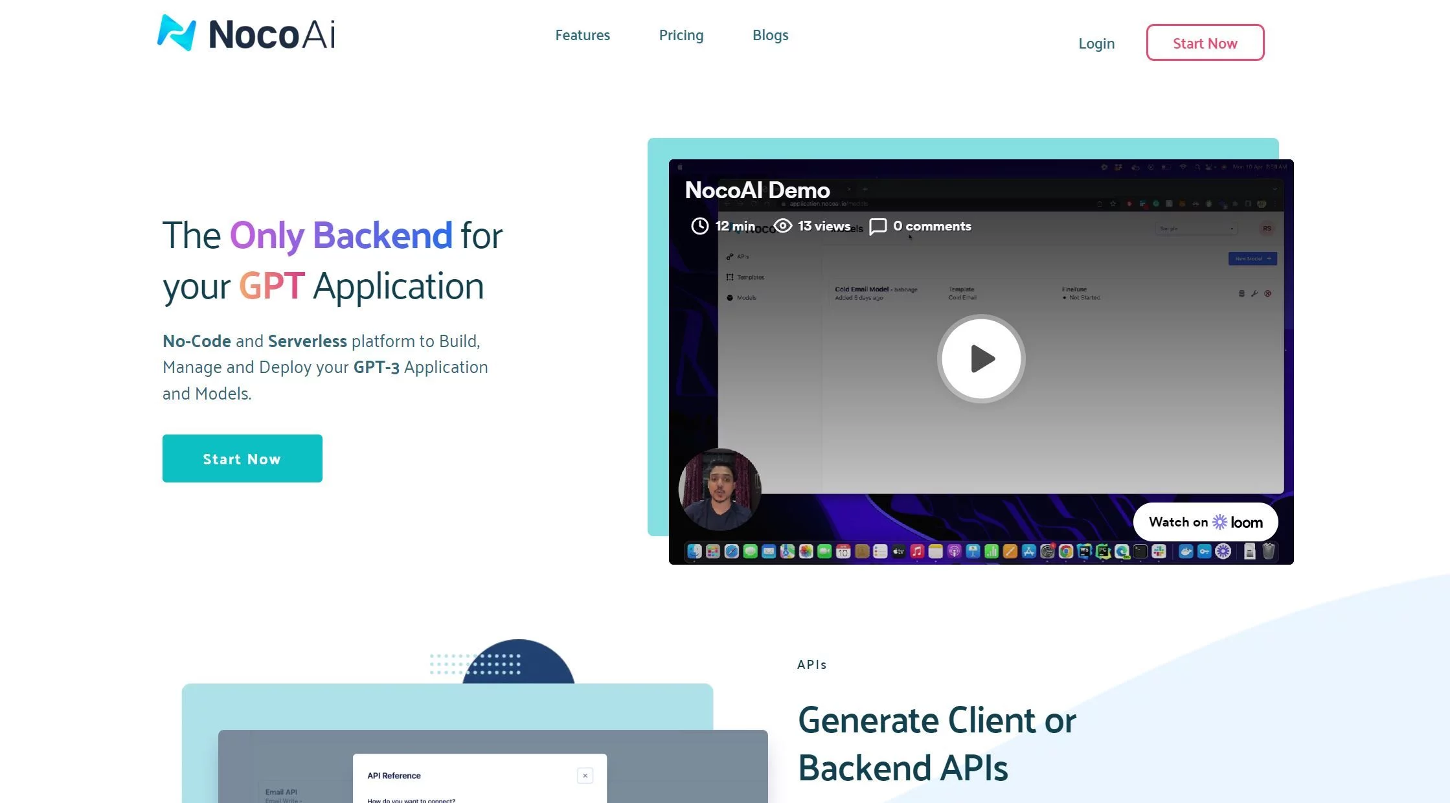Click the Start Now hero button
Viewport: 1450px width, 803px height.
tap(241, 458)
